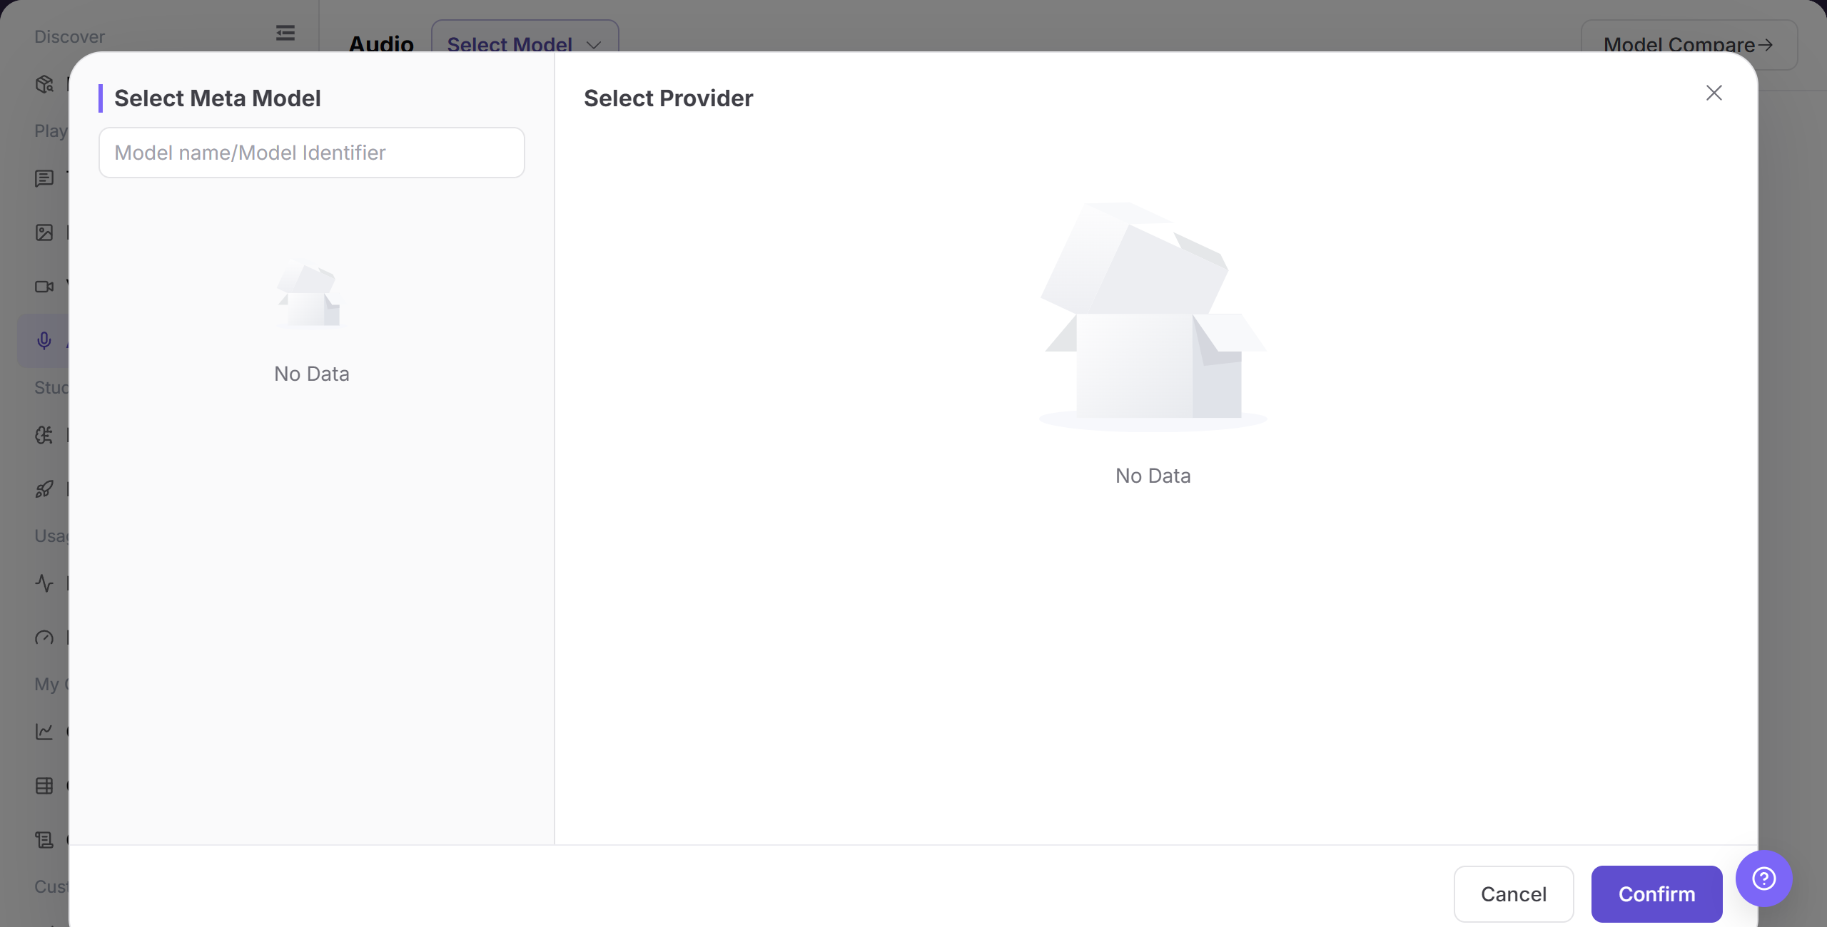Click the Model name/Model Identifier search field
Viewport: 1827px width, 927px height.
click(x=312, y=153)
